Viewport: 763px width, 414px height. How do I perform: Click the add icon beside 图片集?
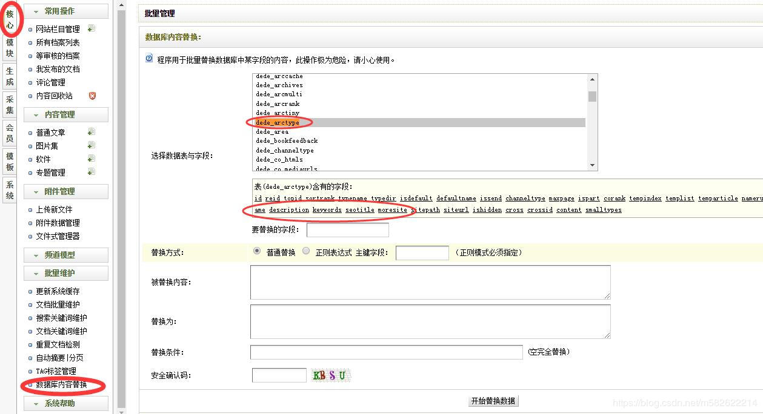pos(92,145)
